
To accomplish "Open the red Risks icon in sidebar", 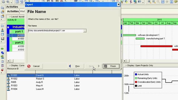I will (3, 70).
